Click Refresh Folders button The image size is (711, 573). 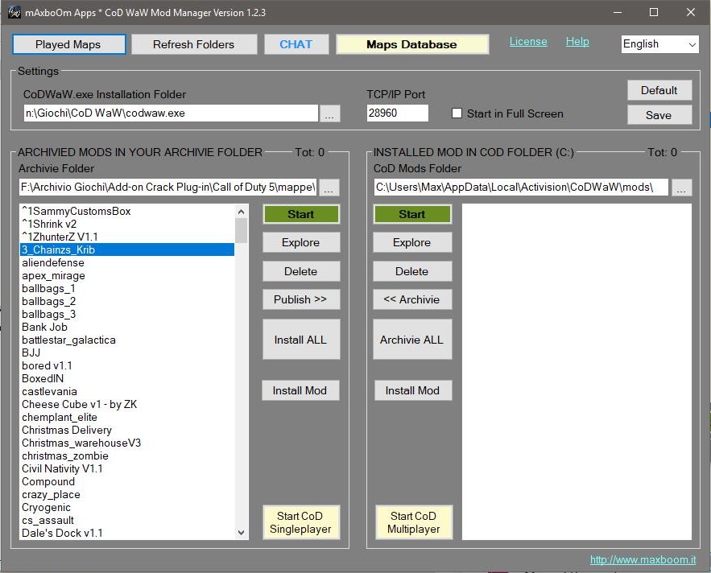194,44
